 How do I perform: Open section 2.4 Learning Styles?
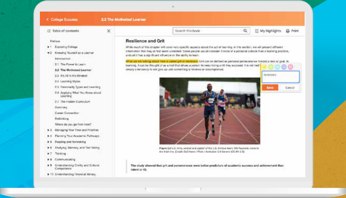[x=67, y=81]
